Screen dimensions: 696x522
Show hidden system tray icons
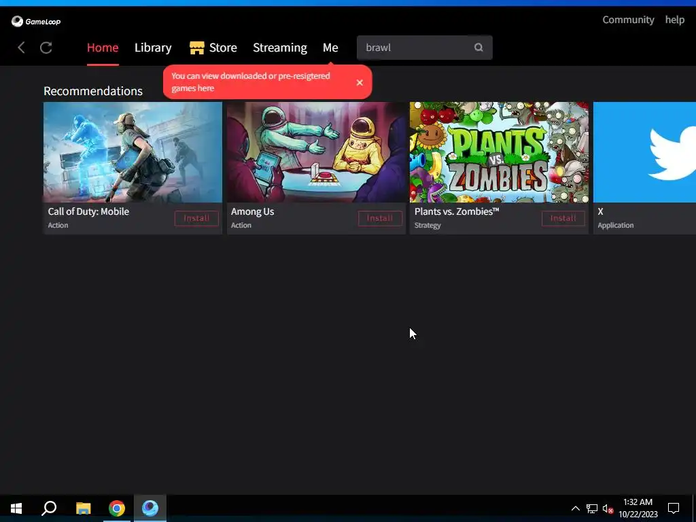point(575,508)
